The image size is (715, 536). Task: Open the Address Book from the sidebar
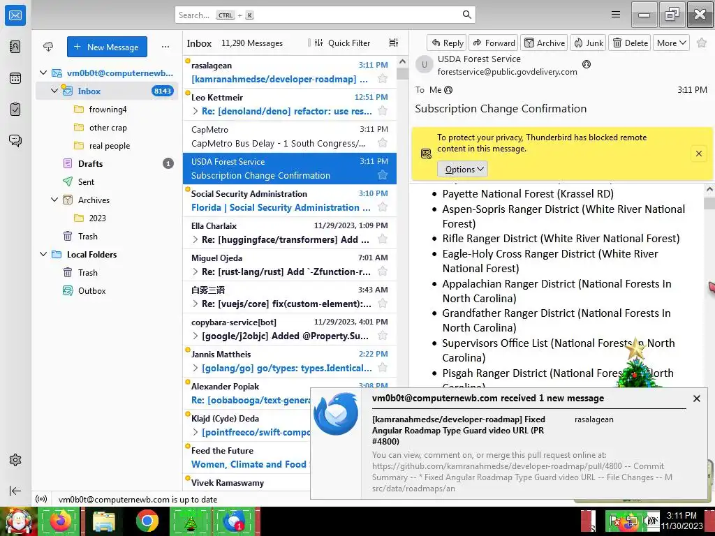click(15, 47)
